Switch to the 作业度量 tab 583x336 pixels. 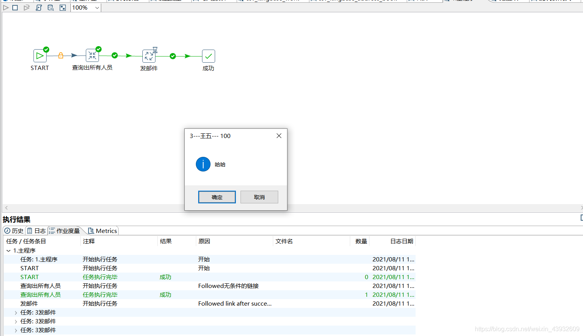point(64,231)
